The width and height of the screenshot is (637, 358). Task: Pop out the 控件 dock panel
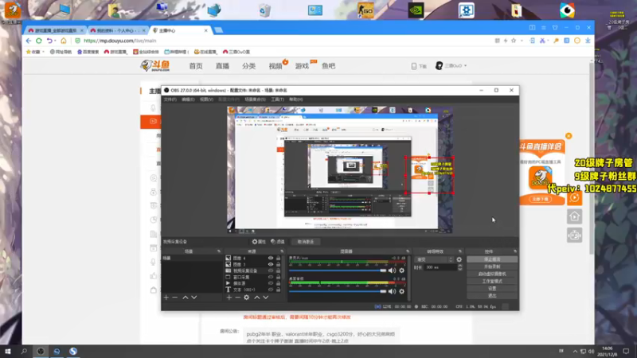514,251
